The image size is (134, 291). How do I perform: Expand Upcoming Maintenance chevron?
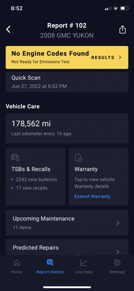(x=118, y=223)
